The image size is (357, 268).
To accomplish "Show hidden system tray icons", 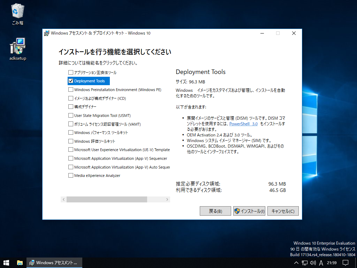I will (x=296, y=263).
